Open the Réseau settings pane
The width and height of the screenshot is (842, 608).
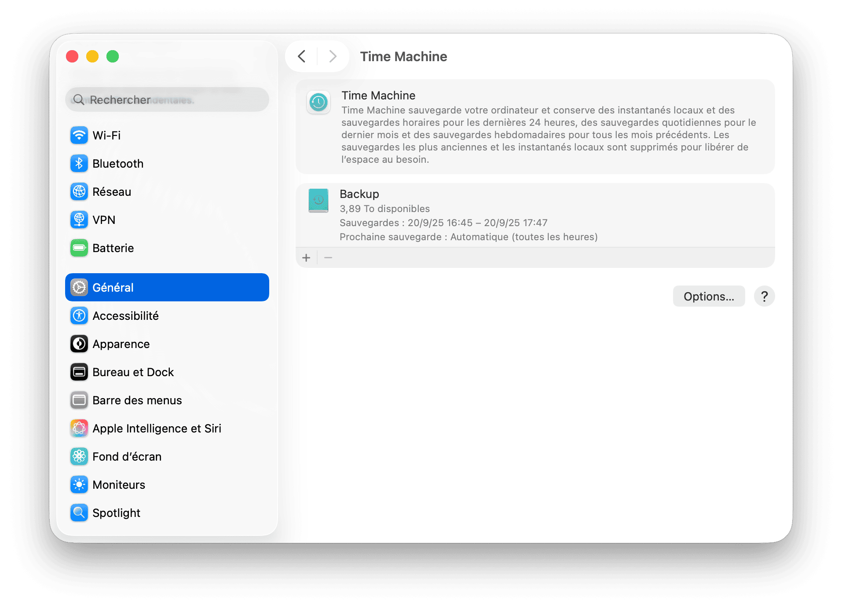click(111, 191)
